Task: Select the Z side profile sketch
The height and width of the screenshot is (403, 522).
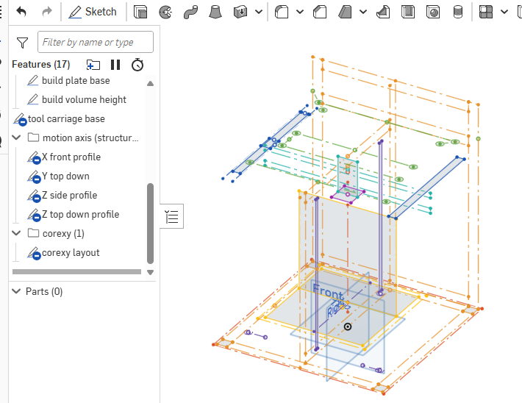Action: [x=69, y=195]
